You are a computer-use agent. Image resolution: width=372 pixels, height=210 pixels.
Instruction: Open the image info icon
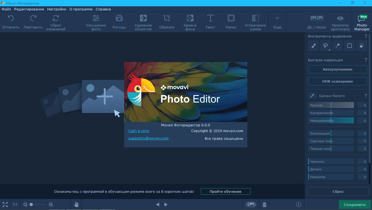coord(299,205)
